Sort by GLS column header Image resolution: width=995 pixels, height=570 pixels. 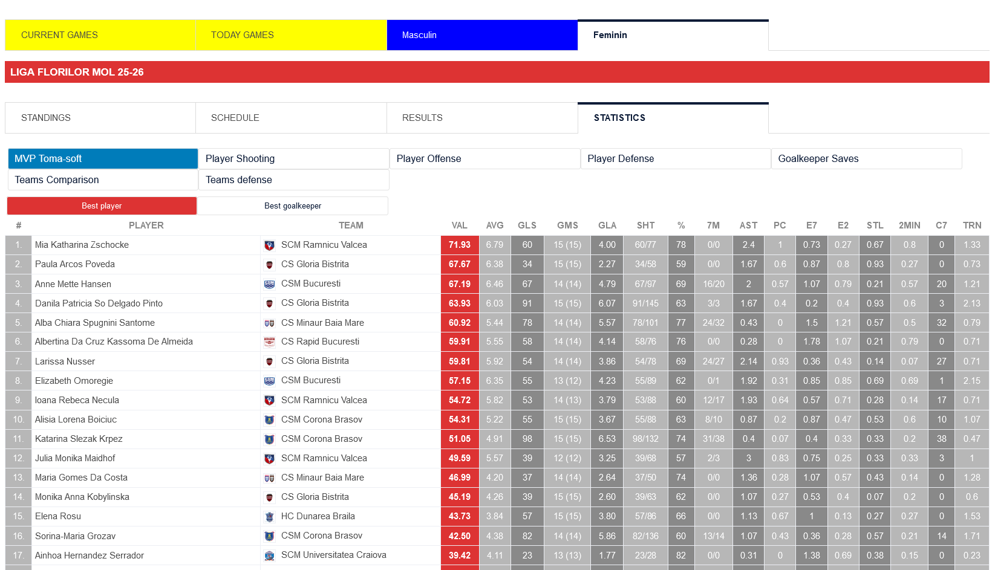(527, 225)
